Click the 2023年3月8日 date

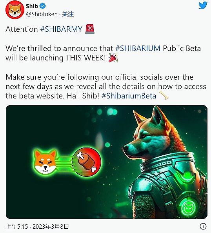click(x=51, y=227)
